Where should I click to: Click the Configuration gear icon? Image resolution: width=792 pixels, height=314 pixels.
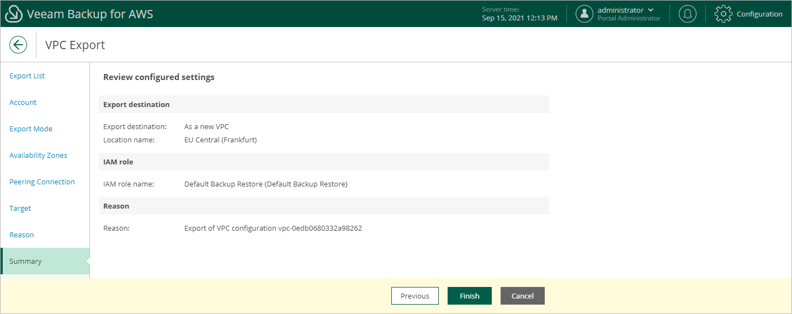724,14
